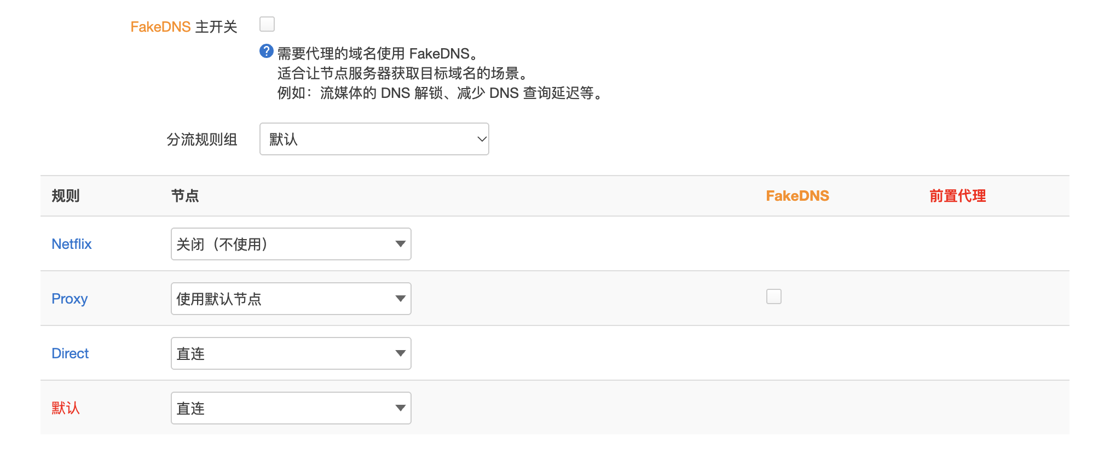Toggle the FakeDNS checkbox in Proxy row

[x=774, y=296]
